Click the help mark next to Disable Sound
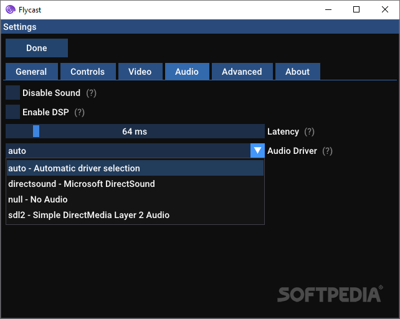 click(x=91, y=93)
